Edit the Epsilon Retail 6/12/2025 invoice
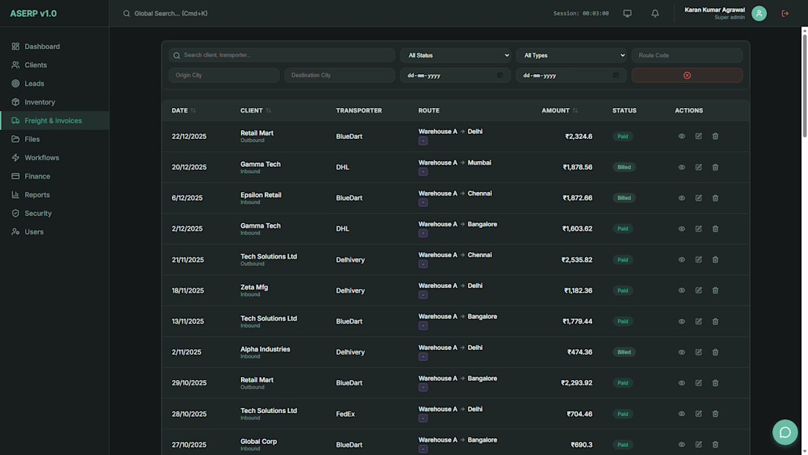Image resolution: width=808 pixels, height=455 pixels. point(699,198)
